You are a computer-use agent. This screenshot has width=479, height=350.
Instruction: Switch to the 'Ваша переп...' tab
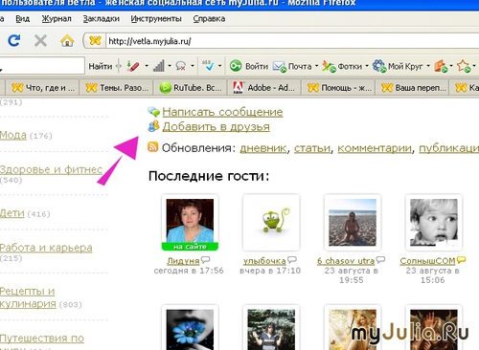413,87
